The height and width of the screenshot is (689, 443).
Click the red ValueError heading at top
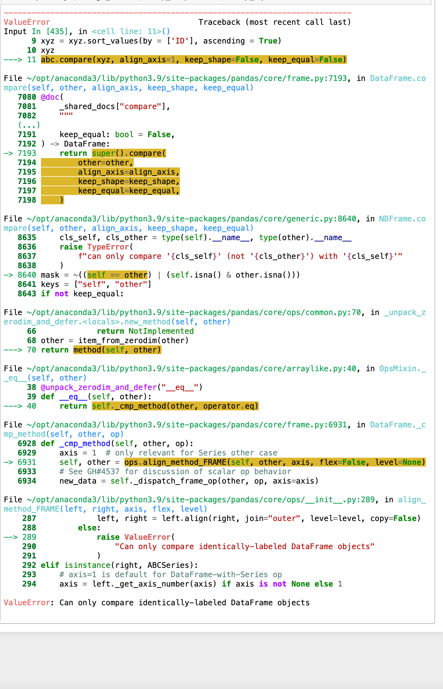pos(27,22)
